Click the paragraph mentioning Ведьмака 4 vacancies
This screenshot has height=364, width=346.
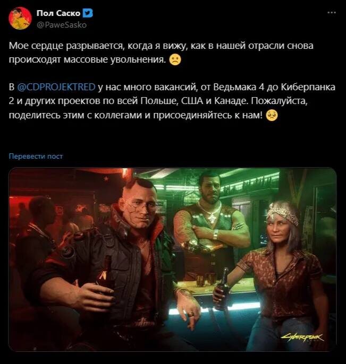tap(172, 101)
